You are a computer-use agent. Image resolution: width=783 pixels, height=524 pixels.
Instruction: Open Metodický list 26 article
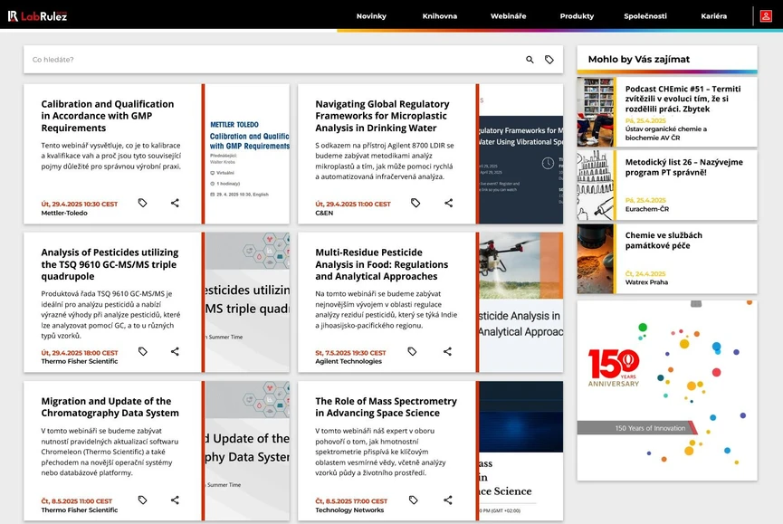coord(683,167)
